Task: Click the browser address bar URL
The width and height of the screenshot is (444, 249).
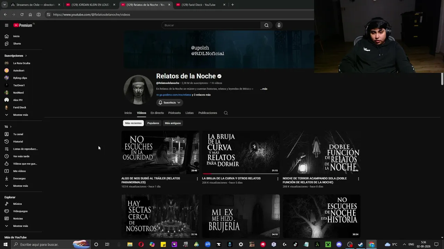Action: [x=92, y=15]
